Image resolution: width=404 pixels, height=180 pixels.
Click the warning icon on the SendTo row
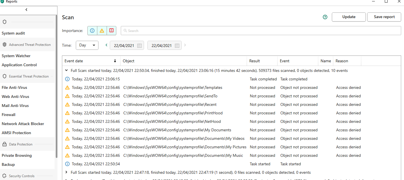[67, 96]
